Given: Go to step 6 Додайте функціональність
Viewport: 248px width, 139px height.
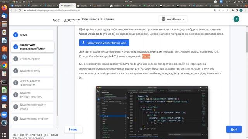Looking at the screenshot, I should tap(33, 95).
